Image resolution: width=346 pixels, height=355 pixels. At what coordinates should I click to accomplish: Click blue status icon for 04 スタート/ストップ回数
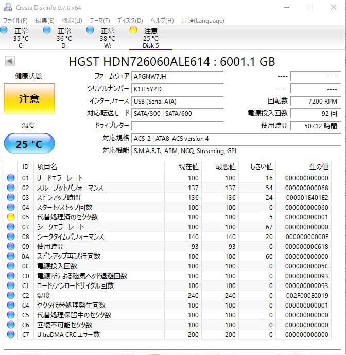[11, 207]
